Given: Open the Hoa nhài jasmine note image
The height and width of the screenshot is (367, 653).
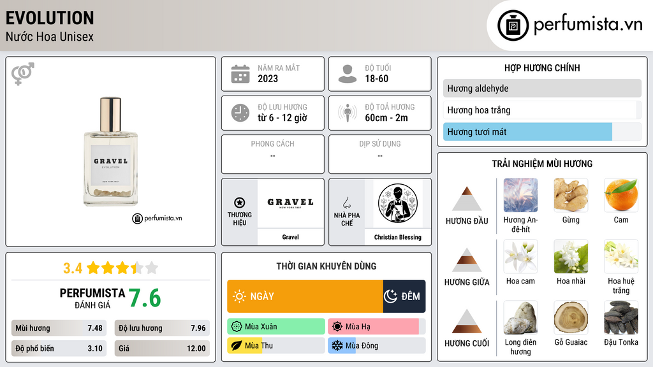Looking at the screenshot, I should 571,256.
